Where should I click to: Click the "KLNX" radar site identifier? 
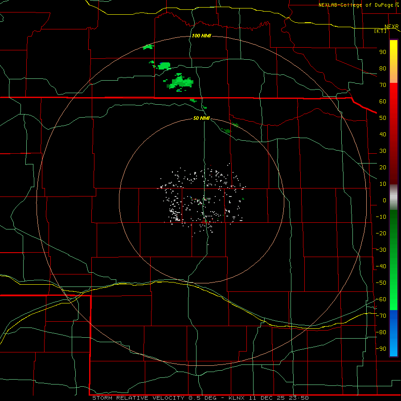[x=237, y=398]
